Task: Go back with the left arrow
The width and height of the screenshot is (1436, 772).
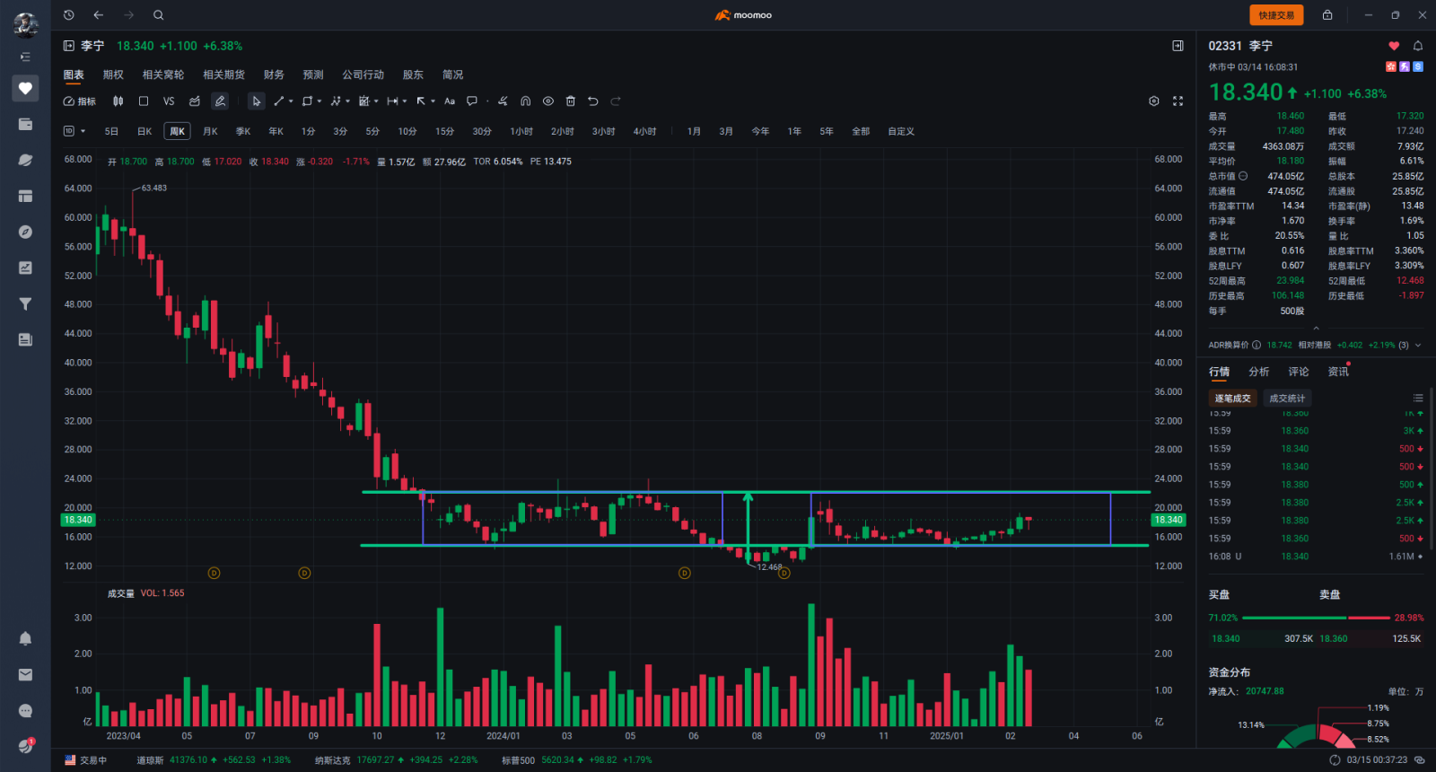Action: tap(99, 15)
